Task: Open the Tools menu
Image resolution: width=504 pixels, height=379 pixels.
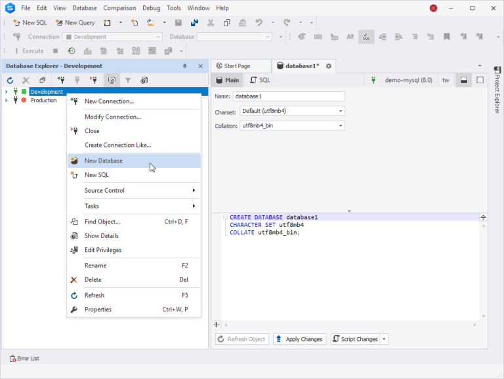Action: coord(174,8)
